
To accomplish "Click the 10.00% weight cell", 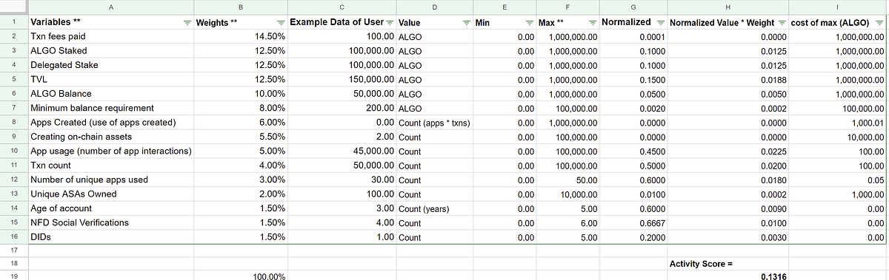I will coord(240,94).
